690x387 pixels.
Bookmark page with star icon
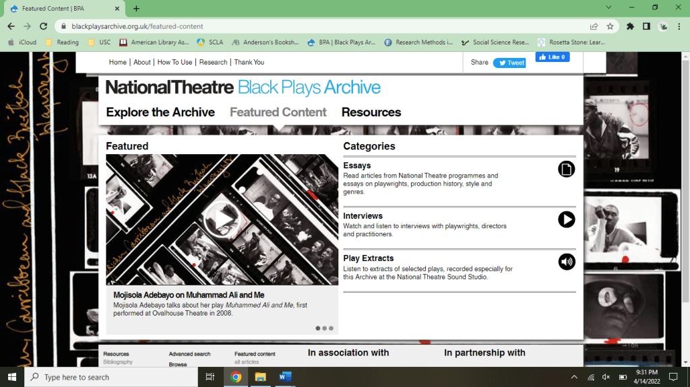610,26
